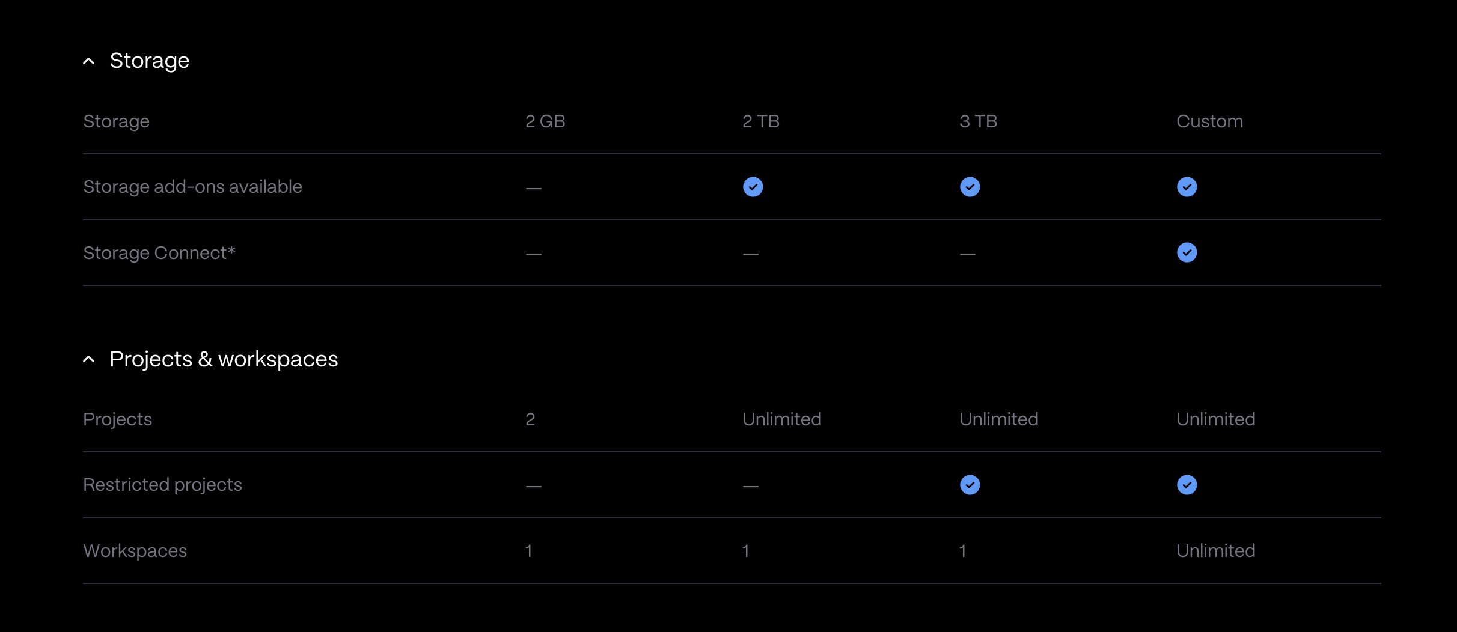1457x632 pixels.
Task: Click the 3 TB storage value
Action: [x=978, y=121]
